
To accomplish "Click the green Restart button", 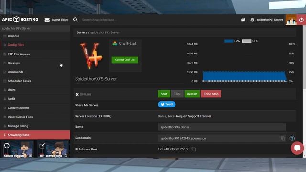I will click(x=192, y=94).
